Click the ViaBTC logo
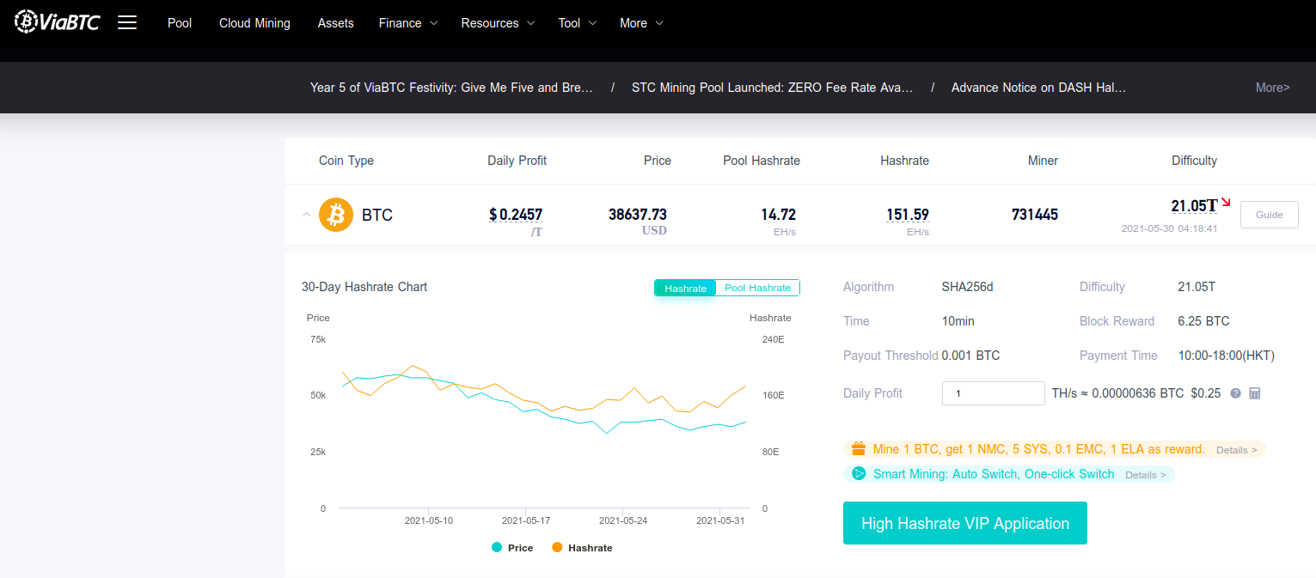This screenshot has width=1316, height=578. click(58, 22)
